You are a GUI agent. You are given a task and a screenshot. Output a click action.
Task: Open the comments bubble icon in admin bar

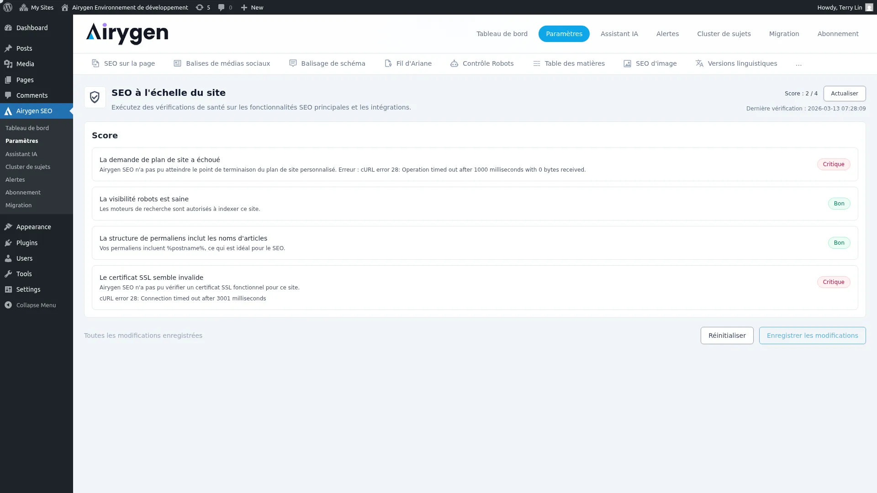coord(221,7)
